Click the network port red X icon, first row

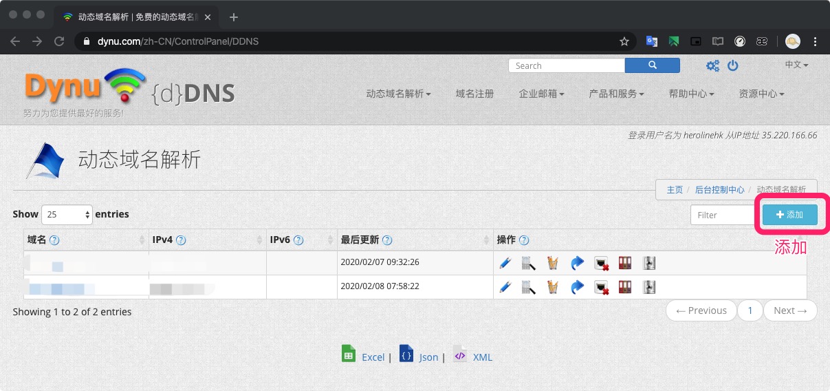[602, 263]
